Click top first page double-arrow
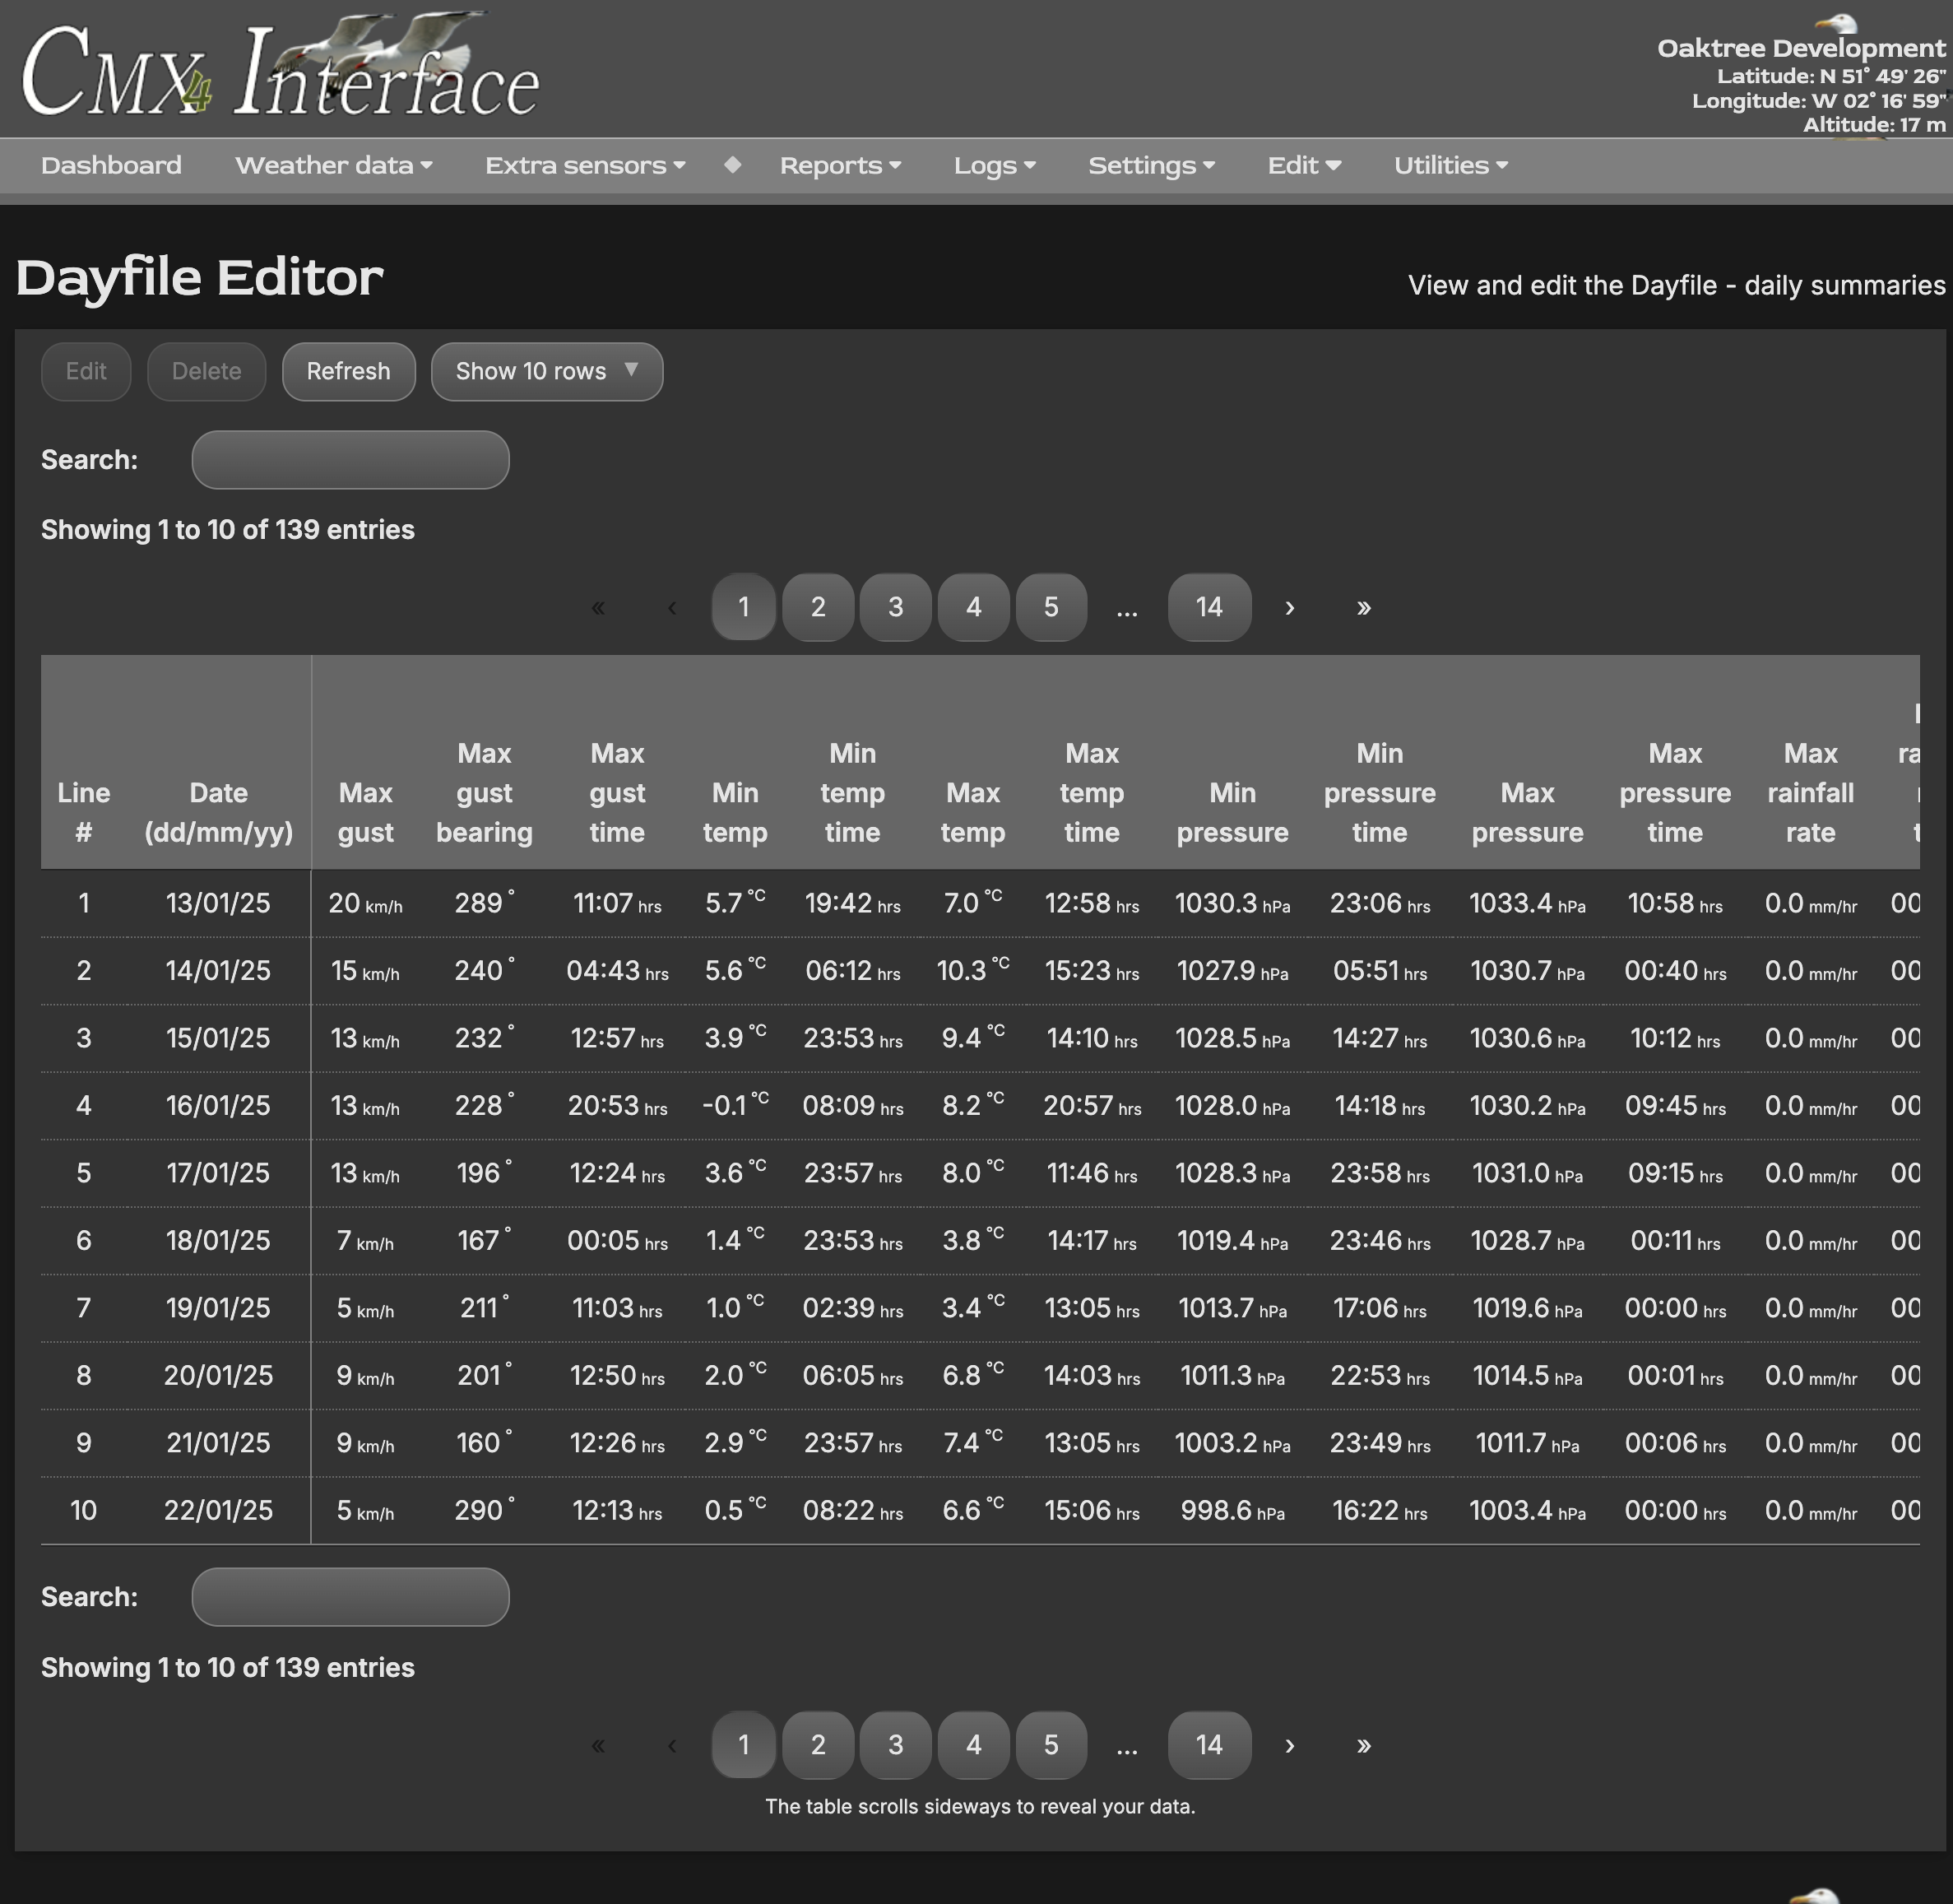 [598, 607]
